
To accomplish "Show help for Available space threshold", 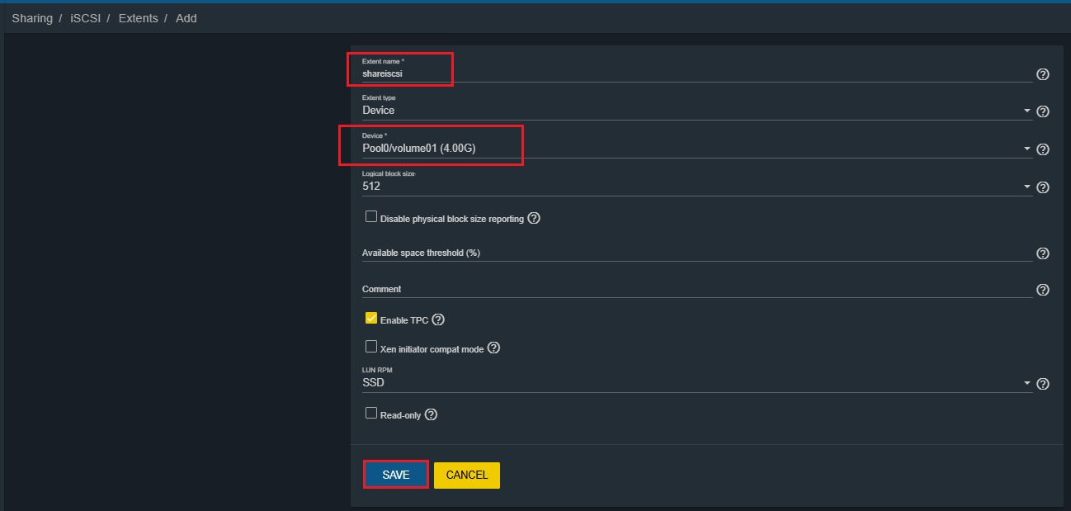I will click(x=1042, y=253).
